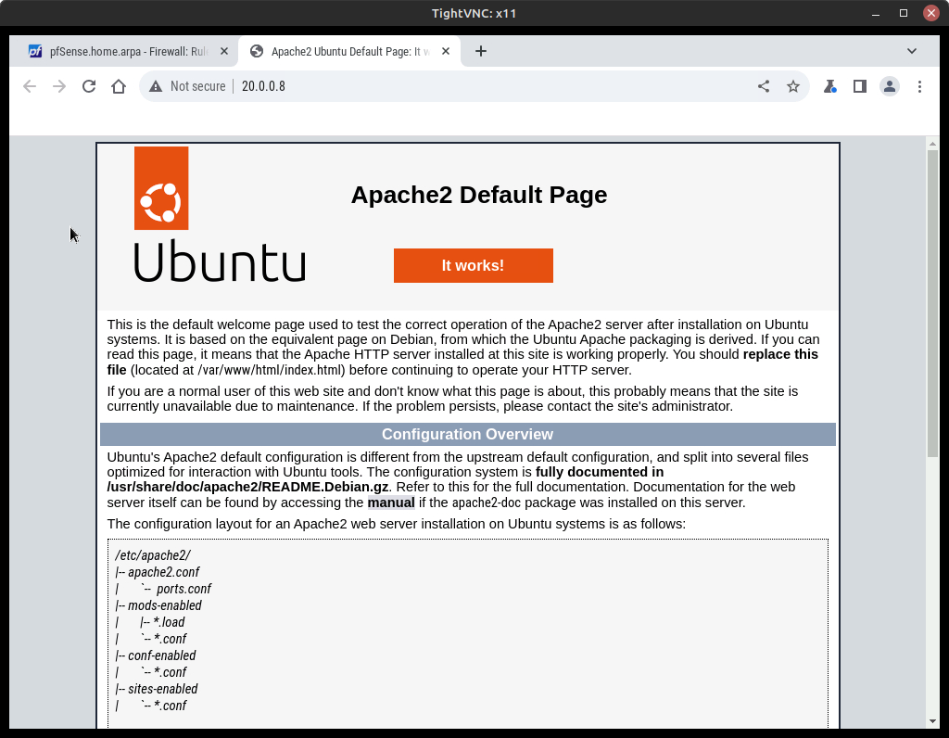Viewport: 949px width, 738px height.
Task: Click the Configuration Overview header
Action: coord(467,434)
